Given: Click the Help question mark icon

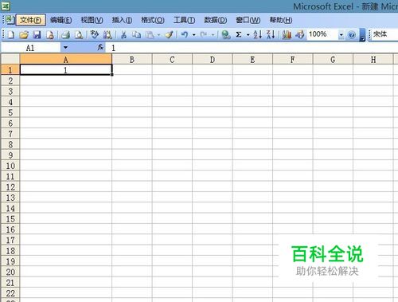Looking at the screenshot, I should tap(352, 35).
